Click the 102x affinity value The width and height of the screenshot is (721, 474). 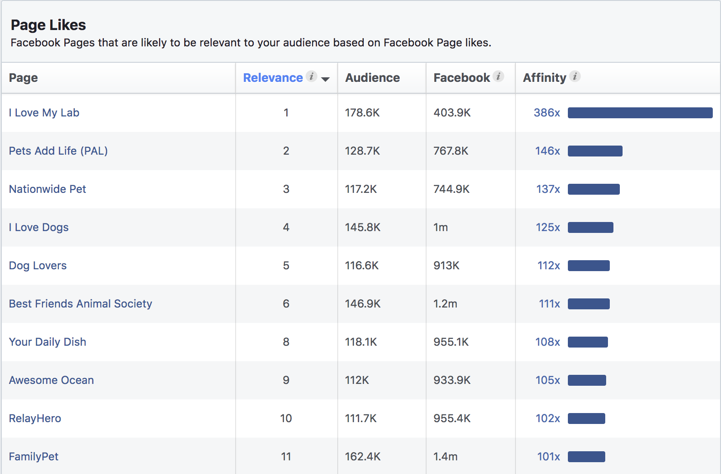(x=548, y=419)
